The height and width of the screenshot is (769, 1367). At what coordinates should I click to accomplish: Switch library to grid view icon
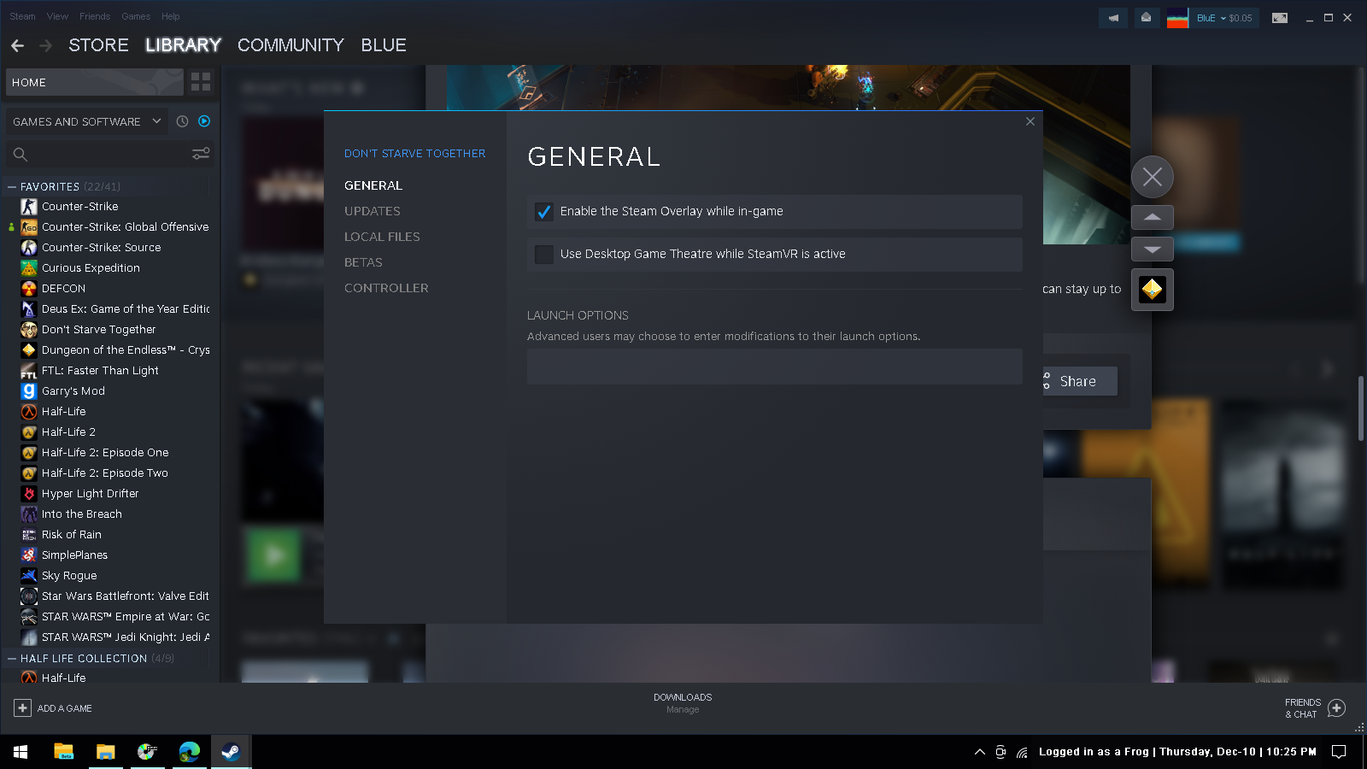(201, 82)
